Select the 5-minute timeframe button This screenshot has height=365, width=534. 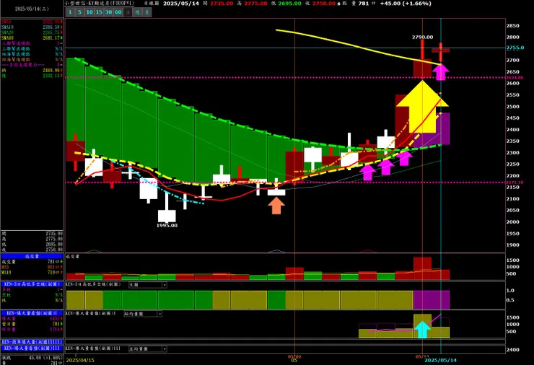click(79, 12)
